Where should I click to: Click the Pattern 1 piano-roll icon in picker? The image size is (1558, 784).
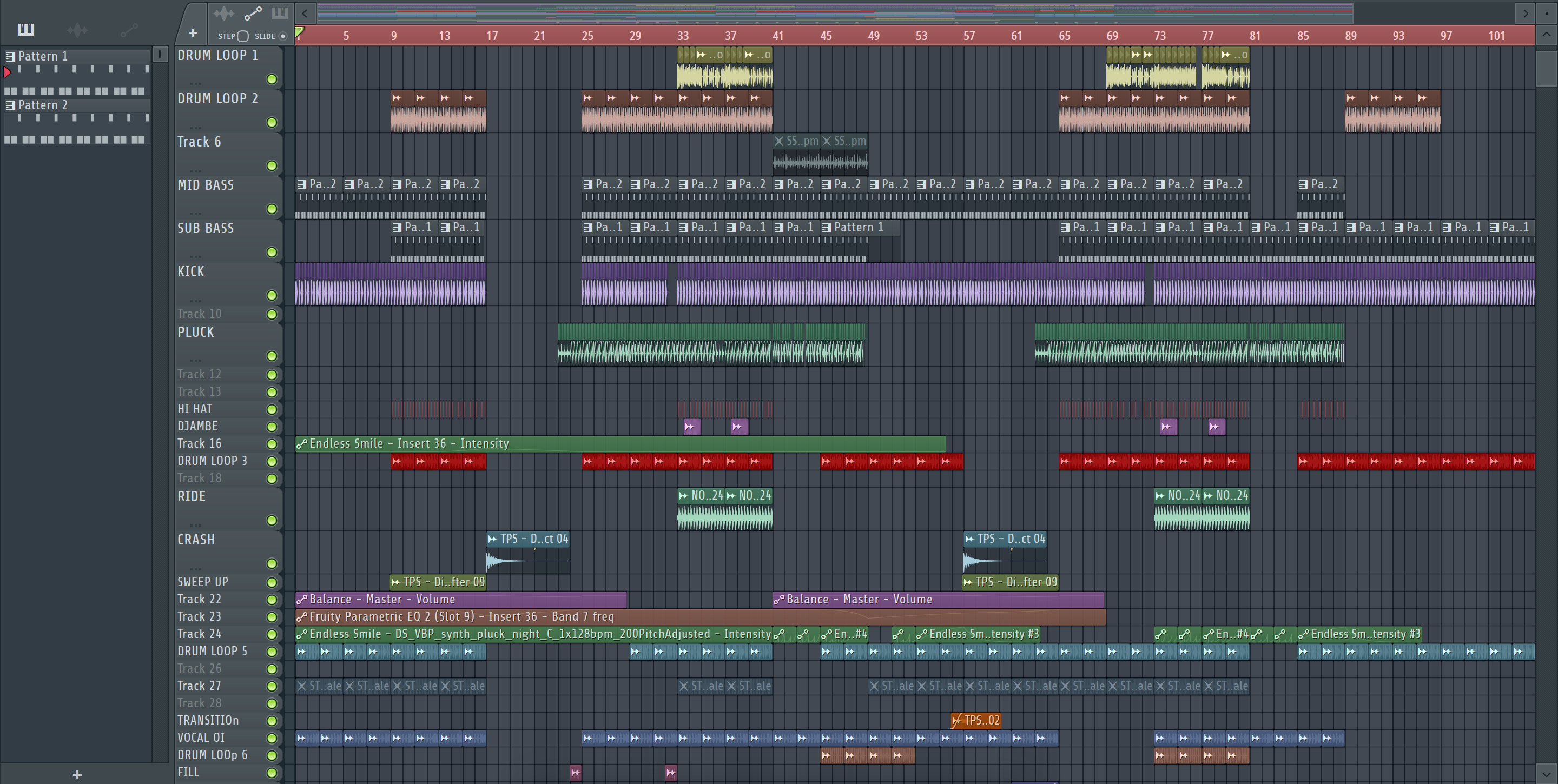point(10,56)
